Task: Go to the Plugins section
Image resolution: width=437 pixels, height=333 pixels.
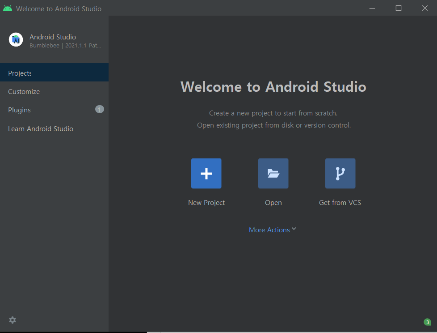Action: (x=20, y=110)
